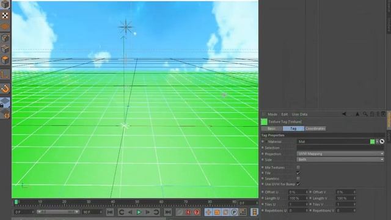Click the search magnifier in Attribute Manager
Image resolution: width=391 pixels, height=220 pixels.
365,114
